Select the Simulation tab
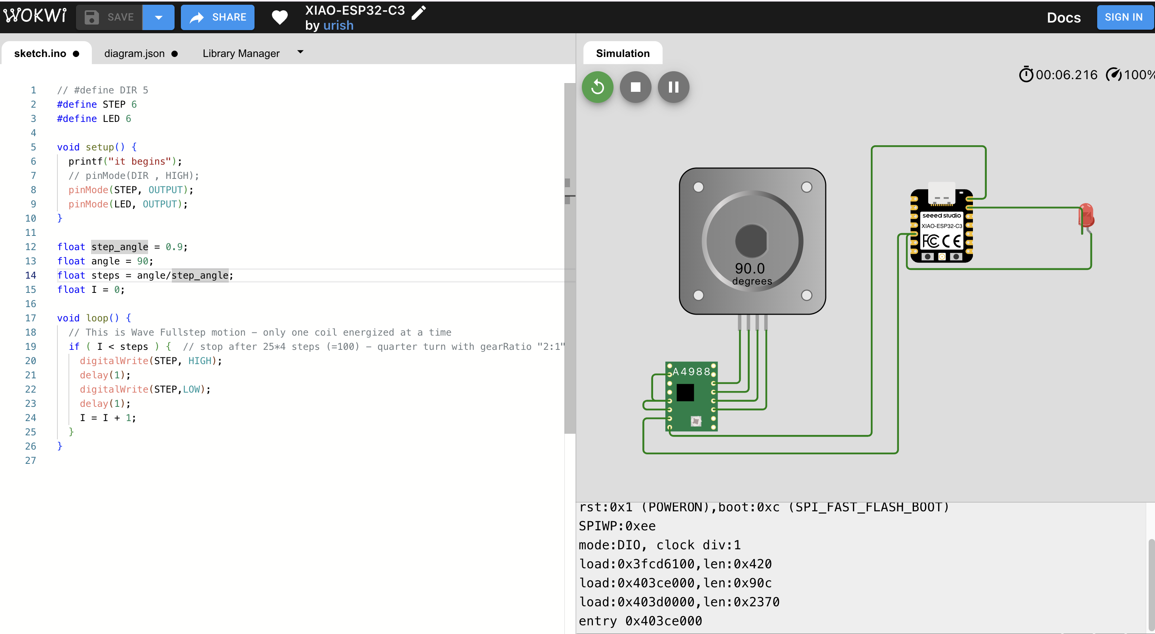 pos(622,53)
